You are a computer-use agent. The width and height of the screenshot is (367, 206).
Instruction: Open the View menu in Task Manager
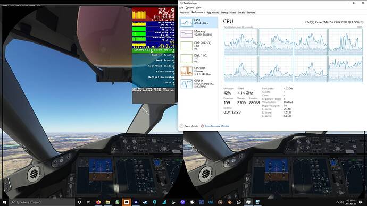[x=198, y=8]
